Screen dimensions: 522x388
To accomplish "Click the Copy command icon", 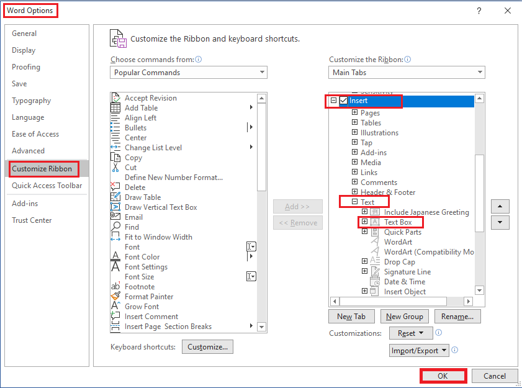I will [x=115, y=157].
